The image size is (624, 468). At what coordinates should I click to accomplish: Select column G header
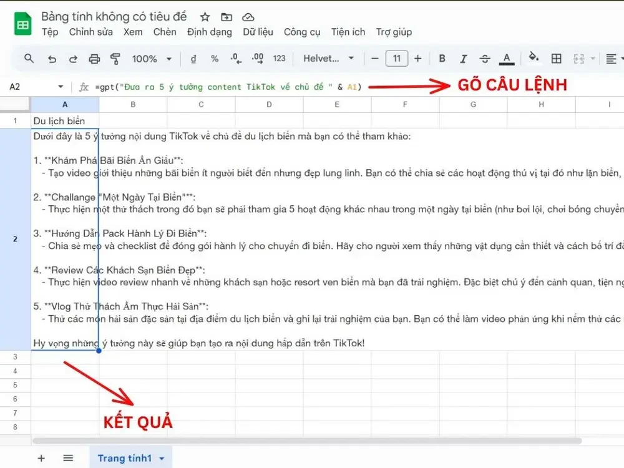(x=473, y=104)
